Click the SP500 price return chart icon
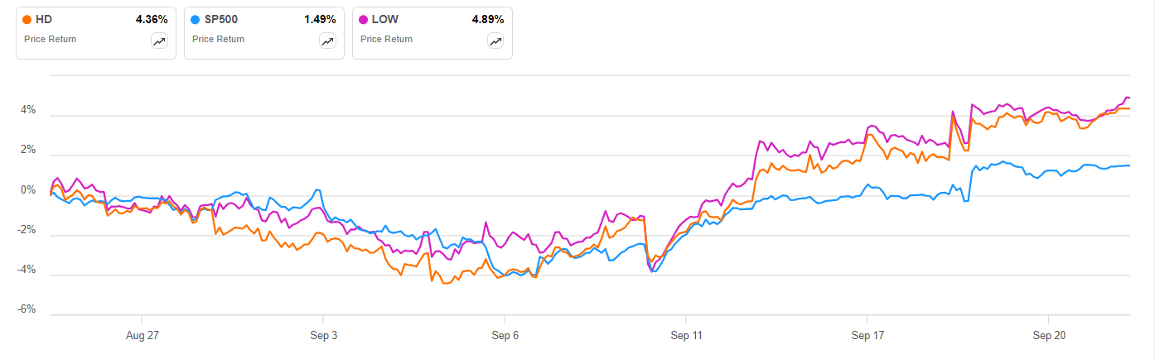Screen dimensions: 1155x359 [327, 41]
